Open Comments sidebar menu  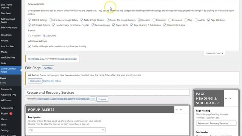tap(6, 89)
